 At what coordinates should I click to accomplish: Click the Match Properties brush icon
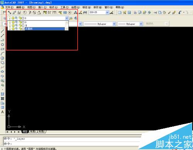[x=169, y=12]
